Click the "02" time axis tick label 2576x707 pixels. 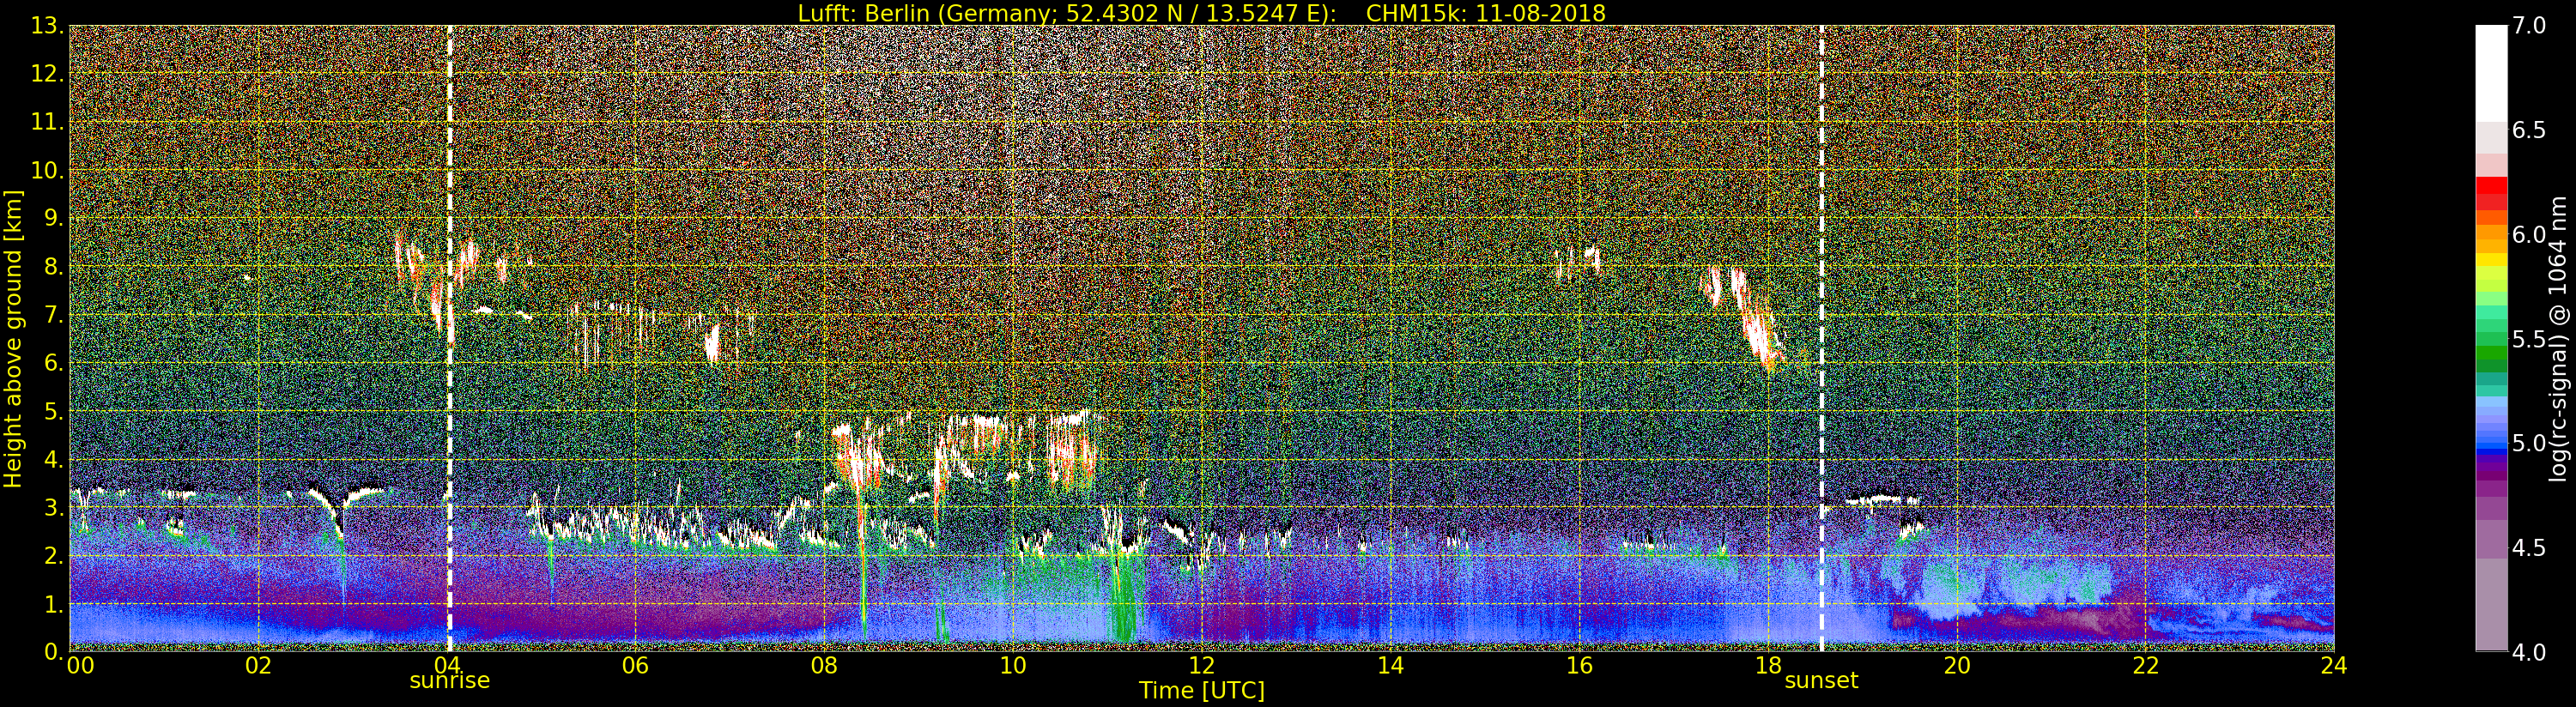tap(259, 665)
